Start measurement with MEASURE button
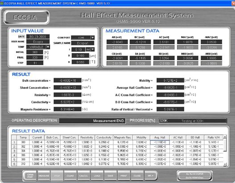 [44, 176]
